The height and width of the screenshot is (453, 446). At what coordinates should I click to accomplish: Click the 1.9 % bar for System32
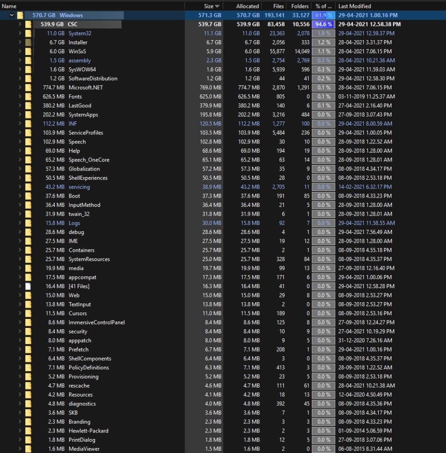pyautogui.click(x=324, y=33)
